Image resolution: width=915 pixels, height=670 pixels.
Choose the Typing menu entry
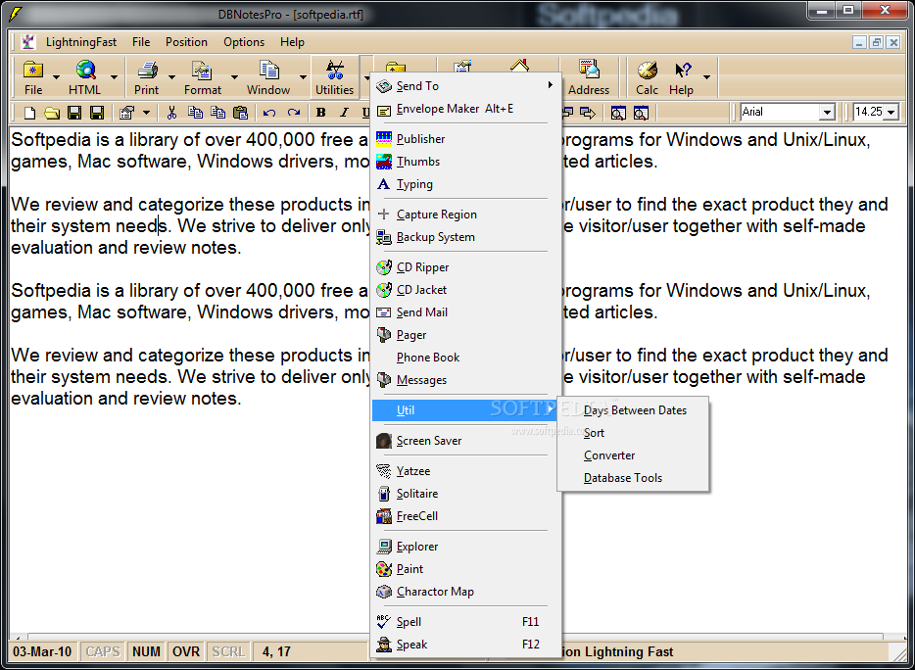[466, 184]
